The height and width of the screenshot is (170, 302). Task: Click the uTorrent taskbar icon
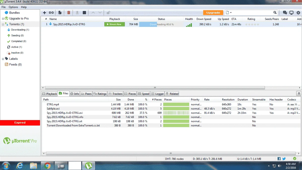89,165
